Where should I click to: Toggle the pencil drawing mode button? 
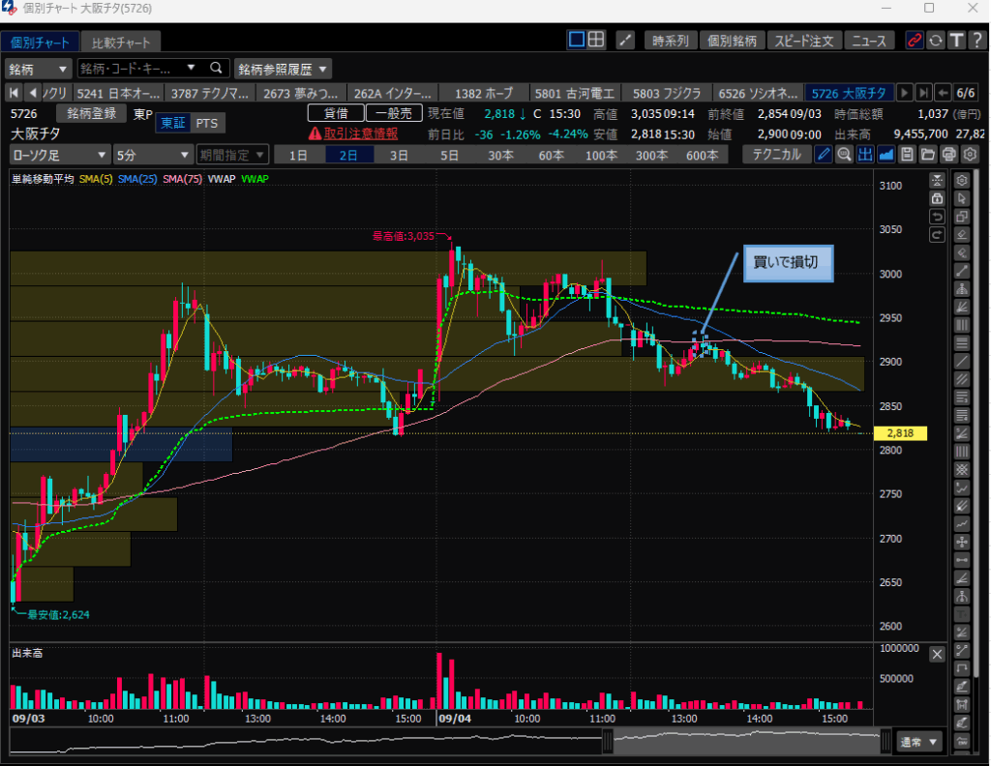[823, 155]
